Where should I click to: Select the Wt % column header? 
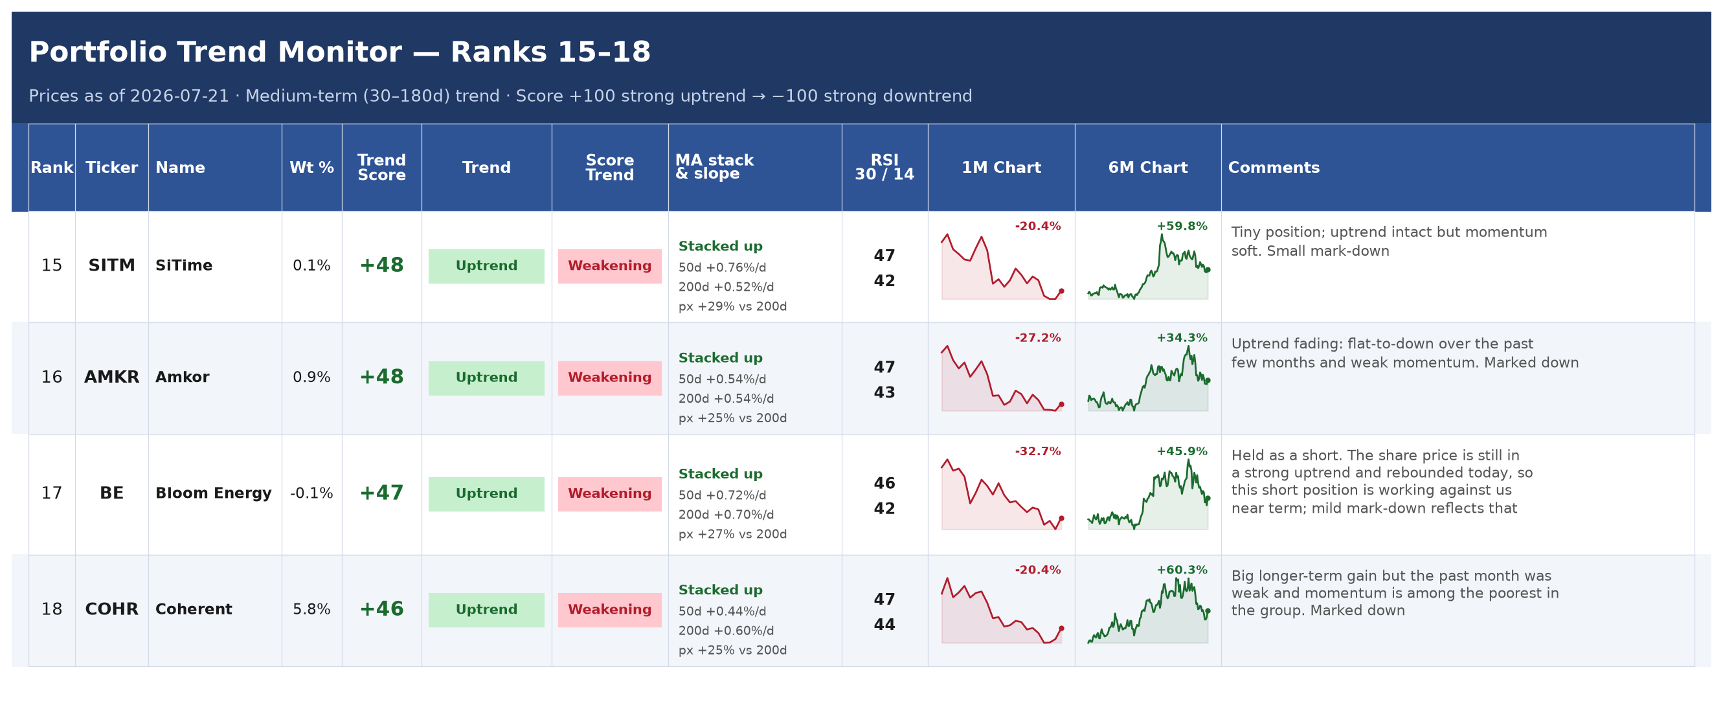pyautogui.click(x=311, y=167)
